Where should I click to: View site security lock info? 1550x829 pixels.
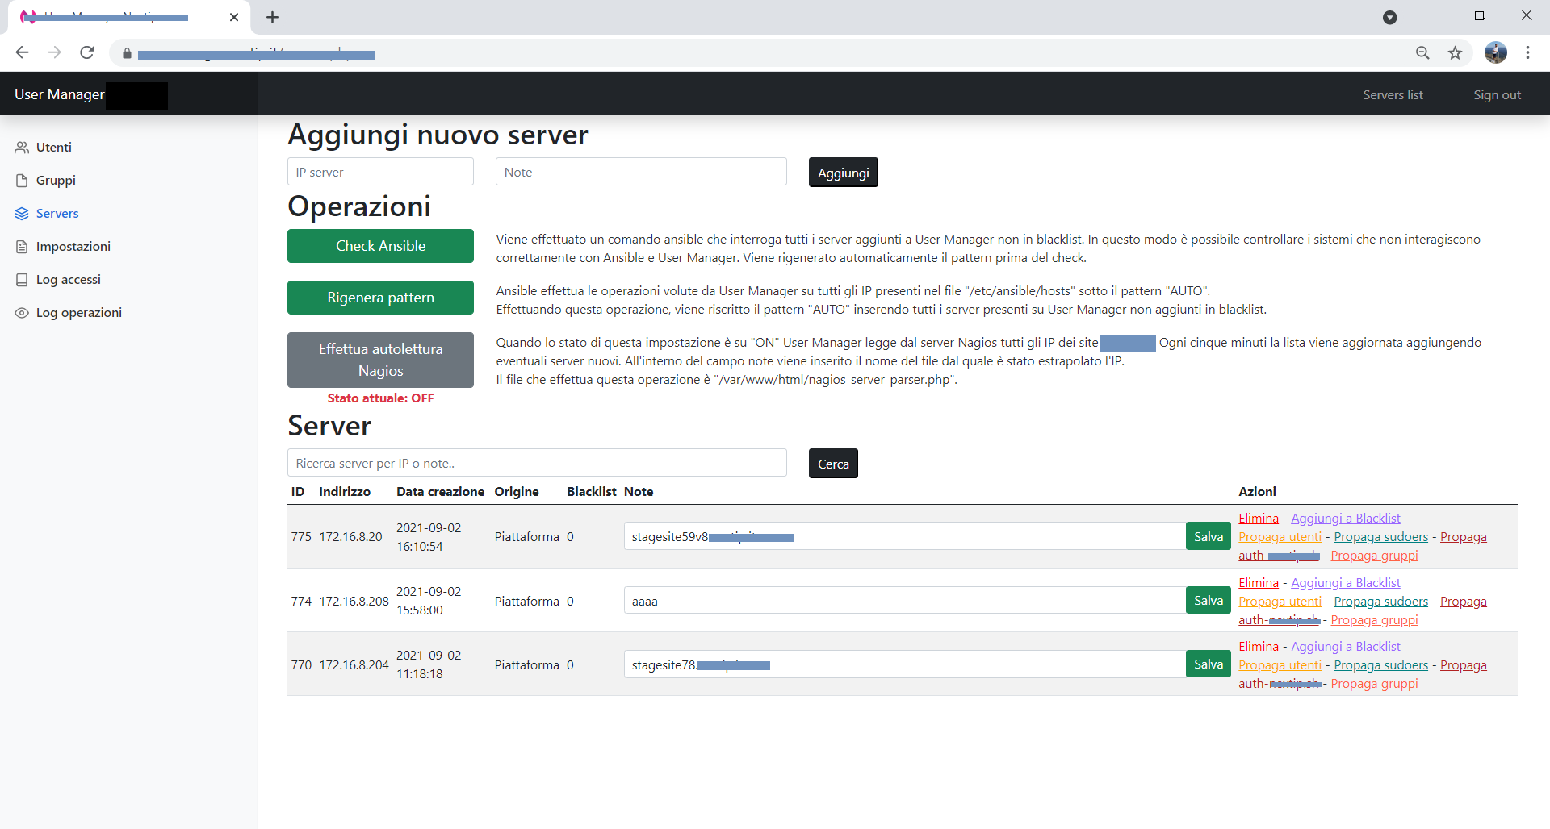click(127, 54)
